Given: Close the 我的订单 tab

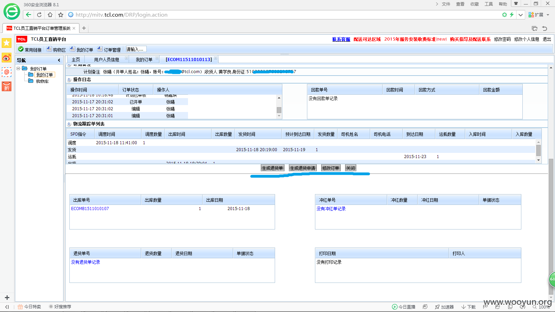Looking at the screenshot, I should pyautogui.click(x=157, y=58).
